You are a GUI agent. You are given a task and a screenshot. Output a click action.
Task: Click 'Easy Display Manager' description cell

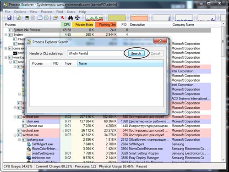tap(144, 158)
